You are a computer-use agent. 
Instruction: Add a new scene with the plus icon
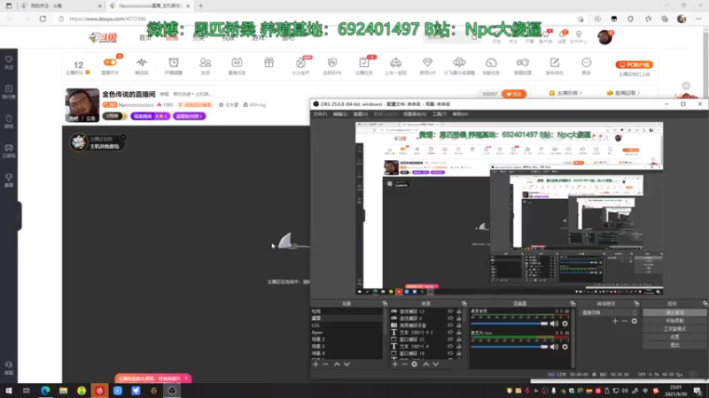316,364
